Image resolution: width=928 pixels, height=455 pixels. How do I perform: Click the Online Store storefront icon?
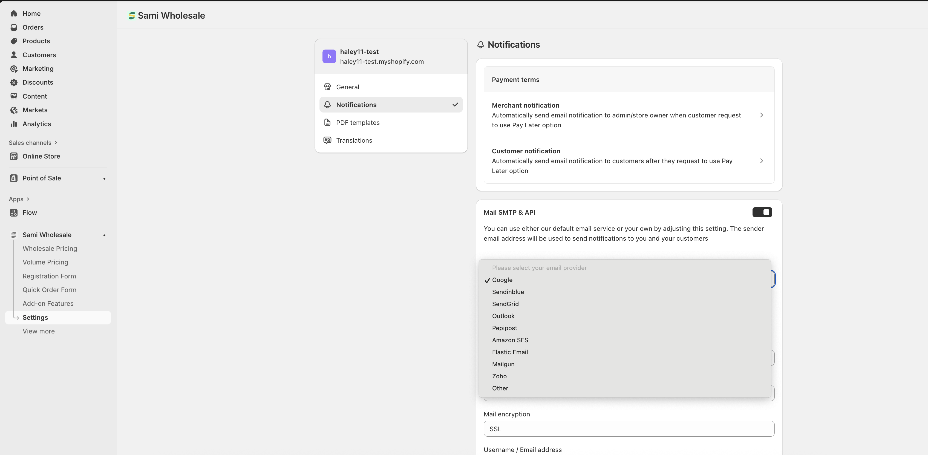pos(14,156)
